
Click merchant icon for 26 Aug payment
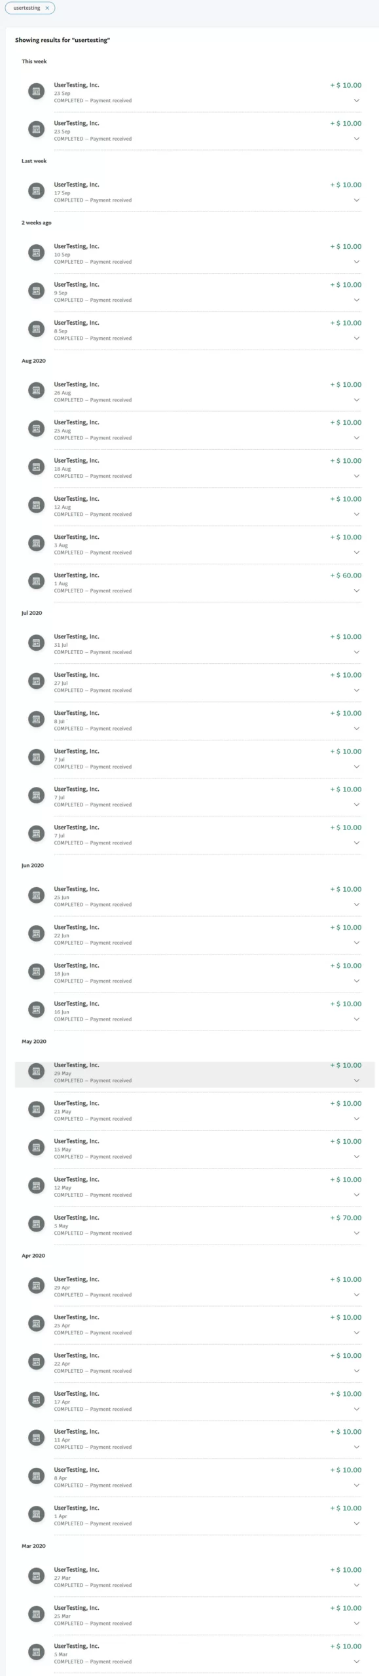pos(37,391)
